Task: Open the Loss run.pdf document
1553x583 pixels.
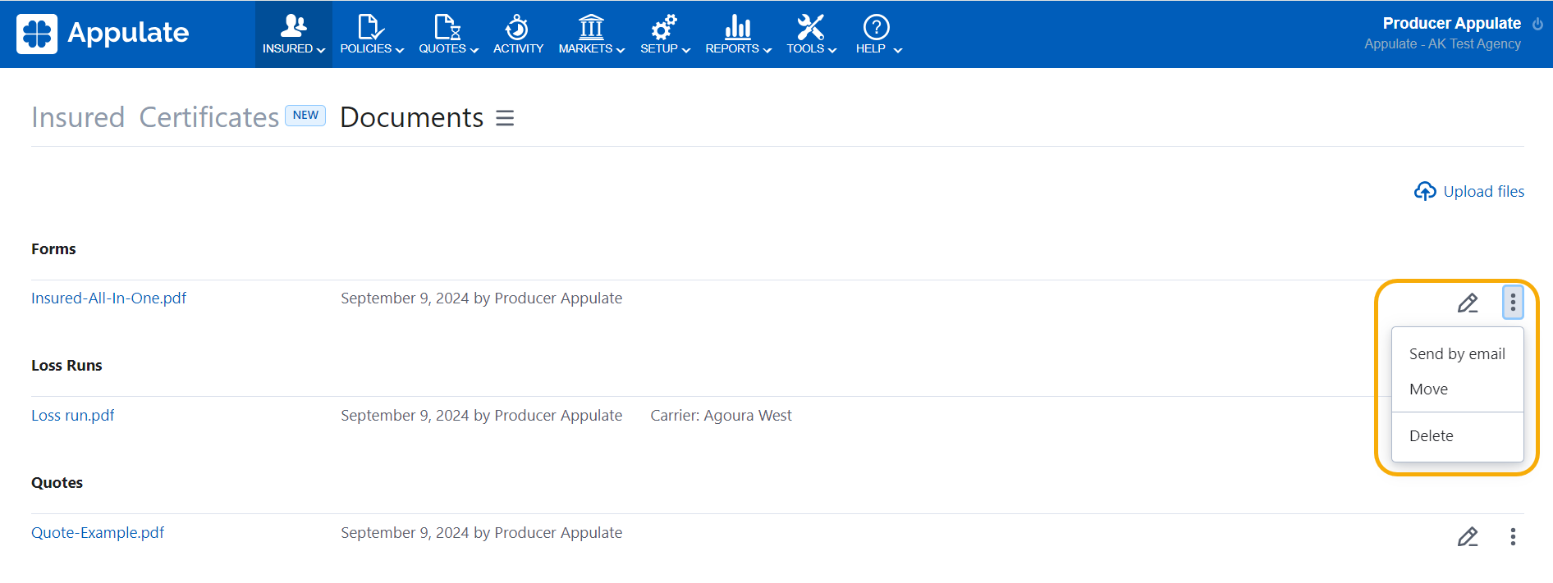Action: click(x=73, y=416)
